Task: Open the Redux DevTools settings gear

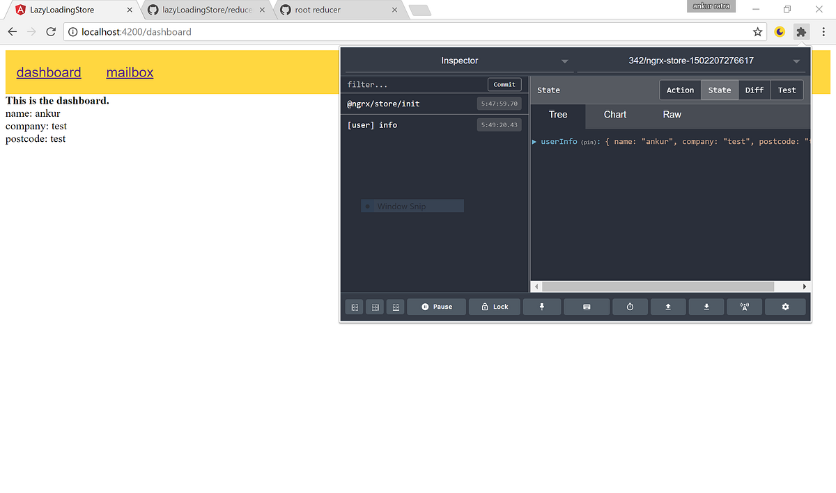Action: click(785, 307)
